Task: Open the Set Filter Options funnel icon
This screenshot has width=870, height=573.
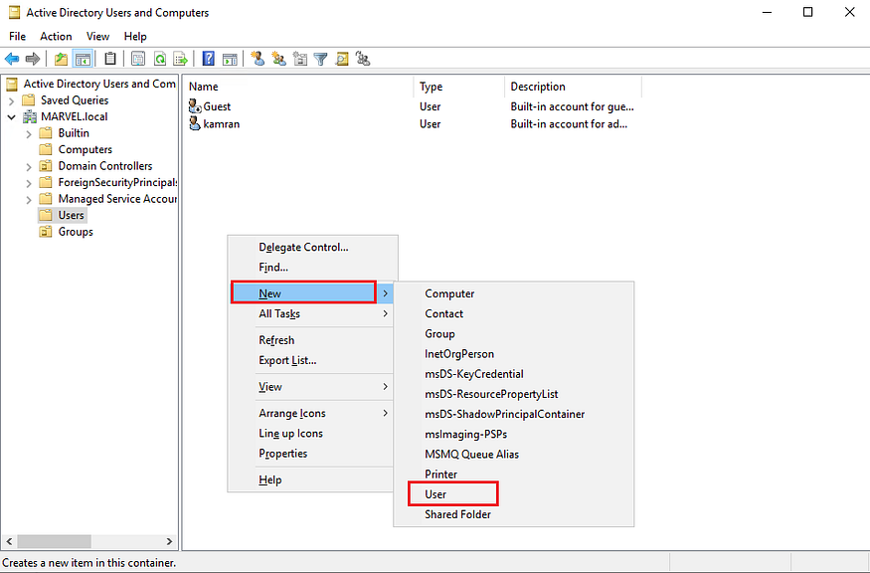Action: point(322,58)
